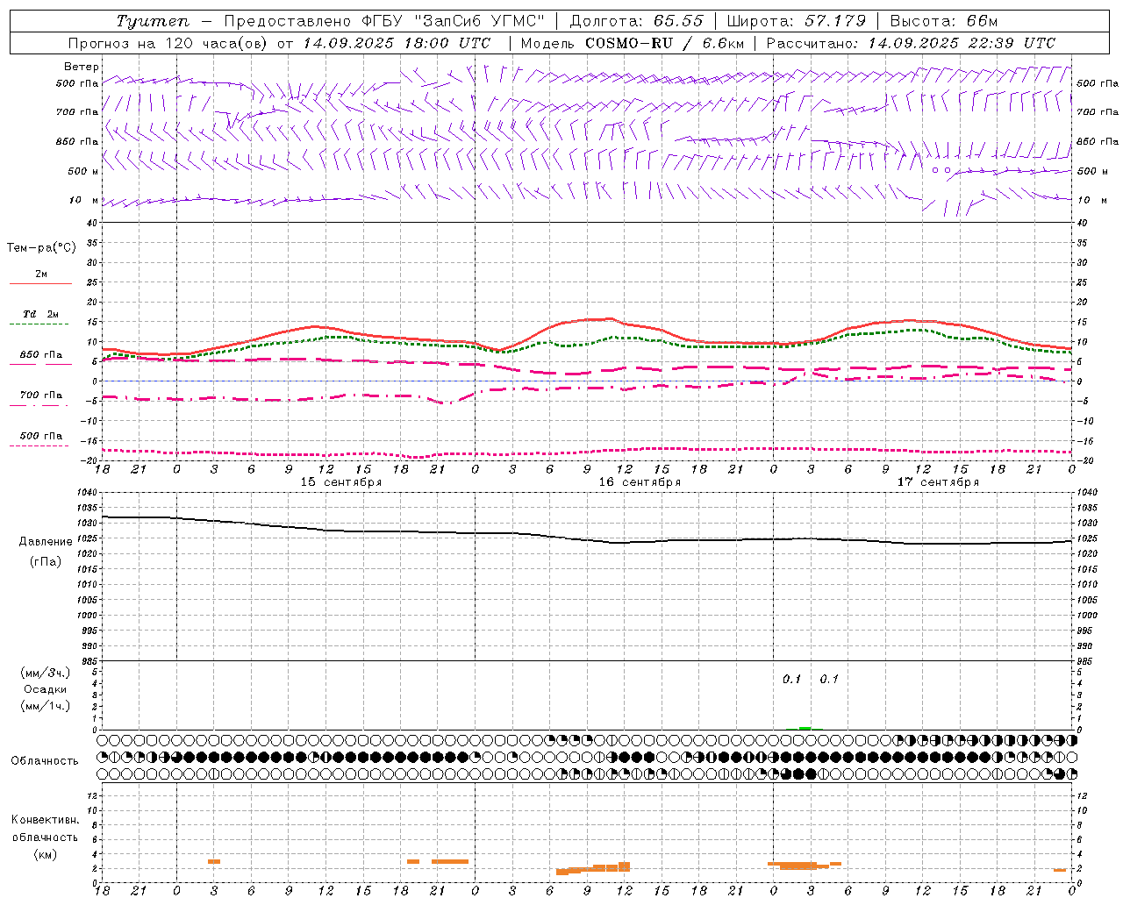Click the "17 сентября" date label
This screenshot has width=1123, height=898.
point(938,482)
